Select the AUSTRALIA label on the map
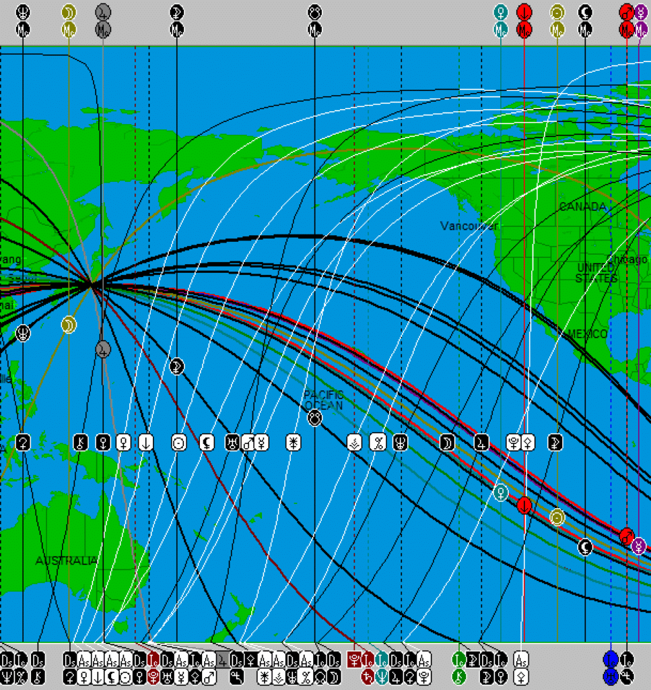The image size is (651, 690). click(67, 561)
